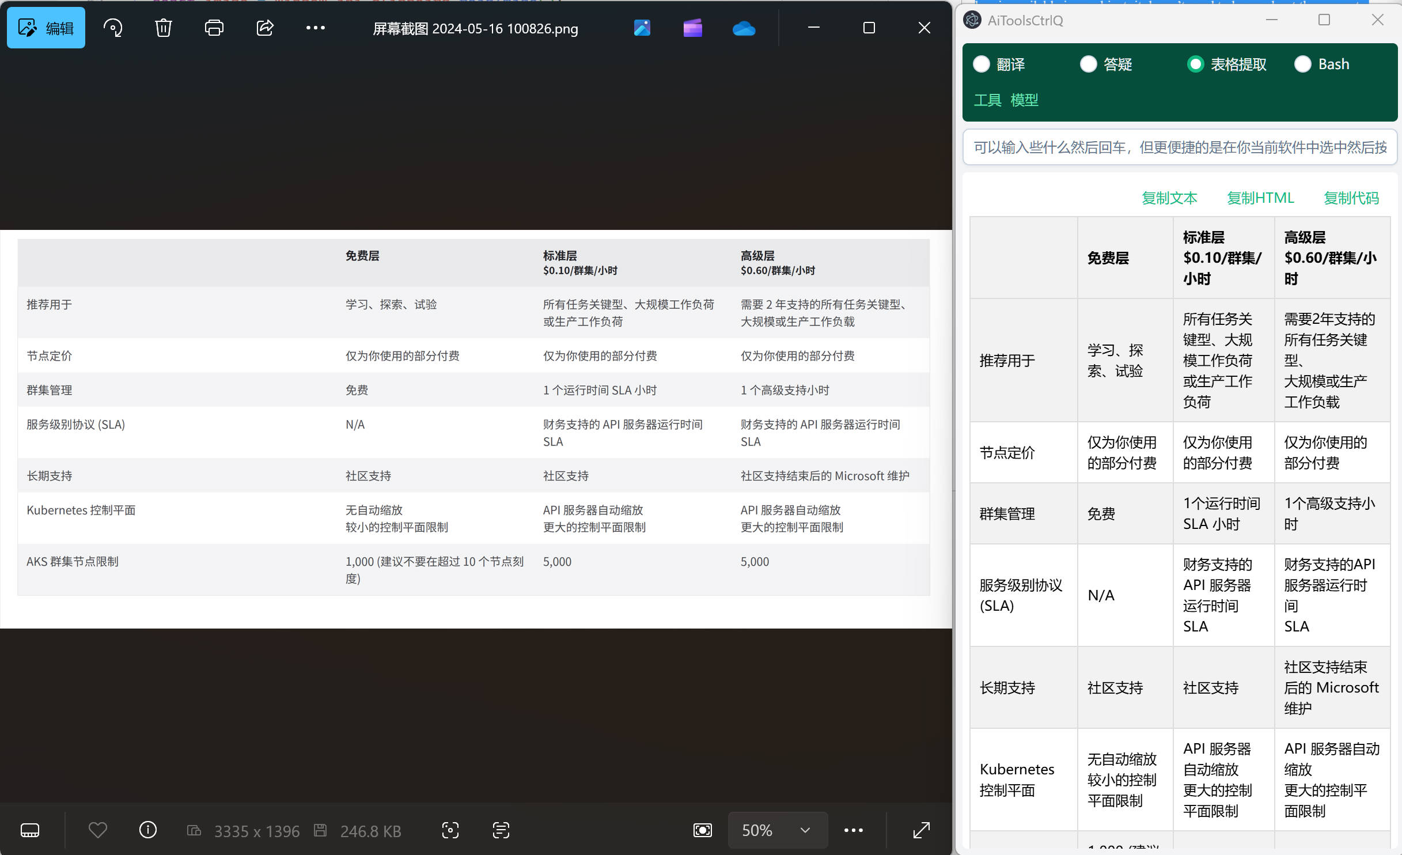Click the print icon

[x=214, y=28]
